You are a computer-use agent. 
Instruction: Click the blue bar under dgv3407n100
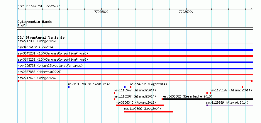coord(135,50)
